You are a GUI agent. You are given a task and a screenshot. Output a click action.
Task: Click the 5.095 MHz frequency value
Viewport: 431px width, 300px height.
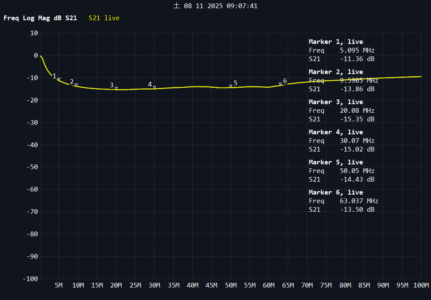click(x=354, y=50)
